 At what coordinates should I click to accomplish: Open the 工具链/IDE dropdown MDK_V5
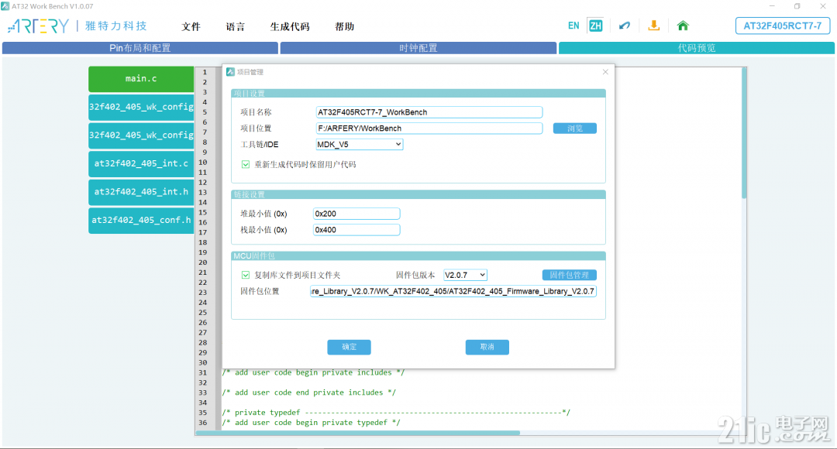[360, 145]
